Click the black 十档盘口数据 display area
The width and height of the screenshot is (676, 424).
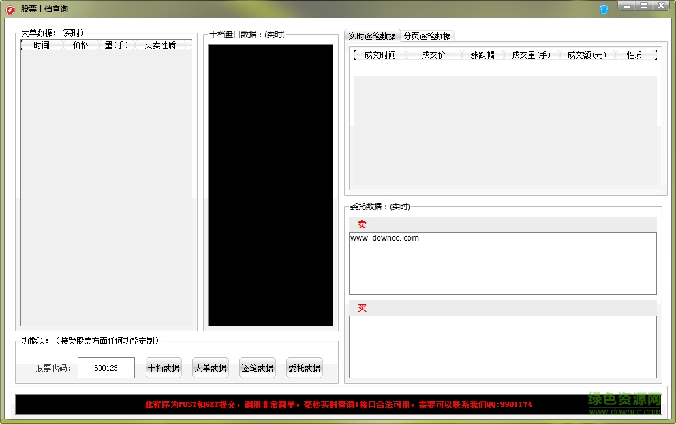pos(270,185)
